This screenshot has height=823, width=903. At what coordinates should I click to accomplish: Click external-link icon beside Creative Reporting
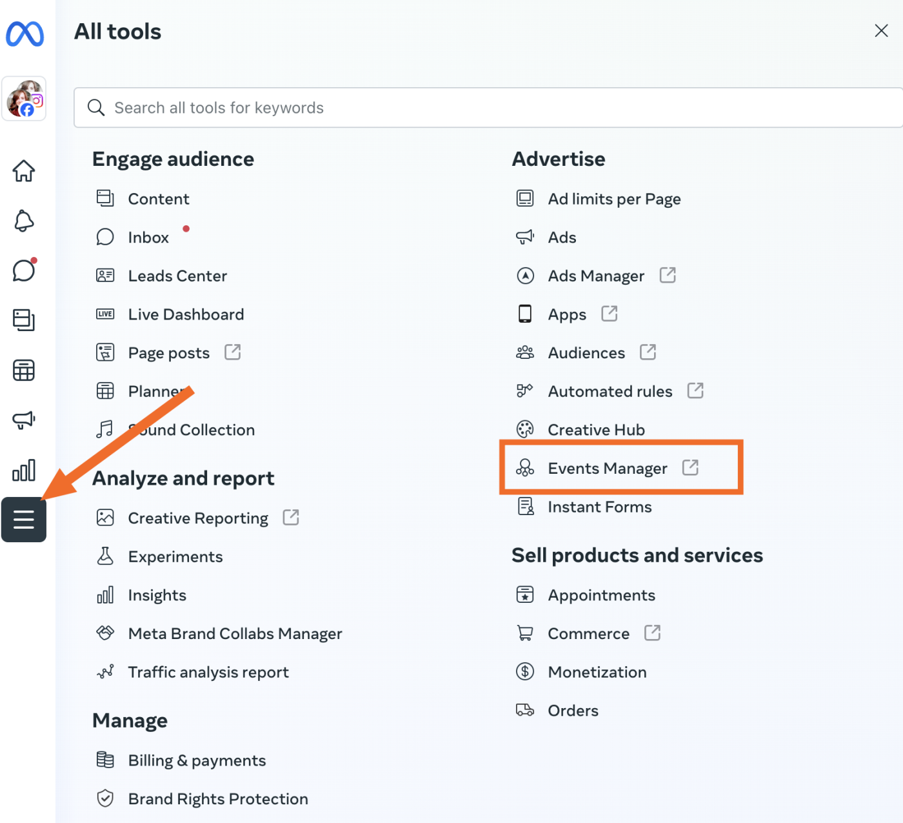click(291, 517)
